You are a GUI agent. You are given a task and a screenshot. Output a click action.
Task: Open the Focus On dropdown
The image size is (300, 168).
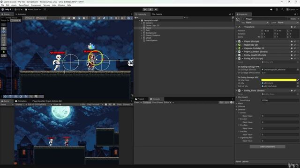[15, 21]
